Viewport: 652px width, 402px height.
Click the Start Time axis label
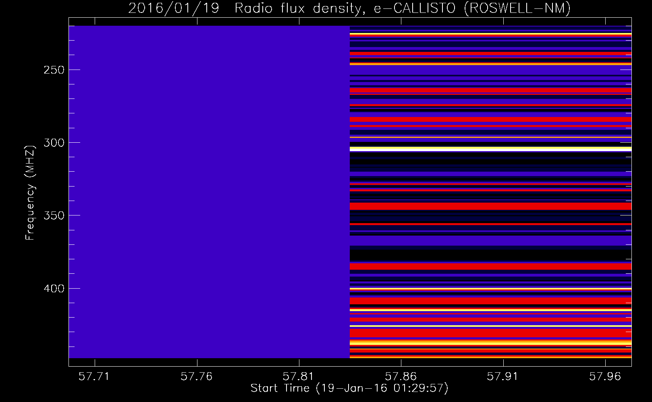point(349,388)
